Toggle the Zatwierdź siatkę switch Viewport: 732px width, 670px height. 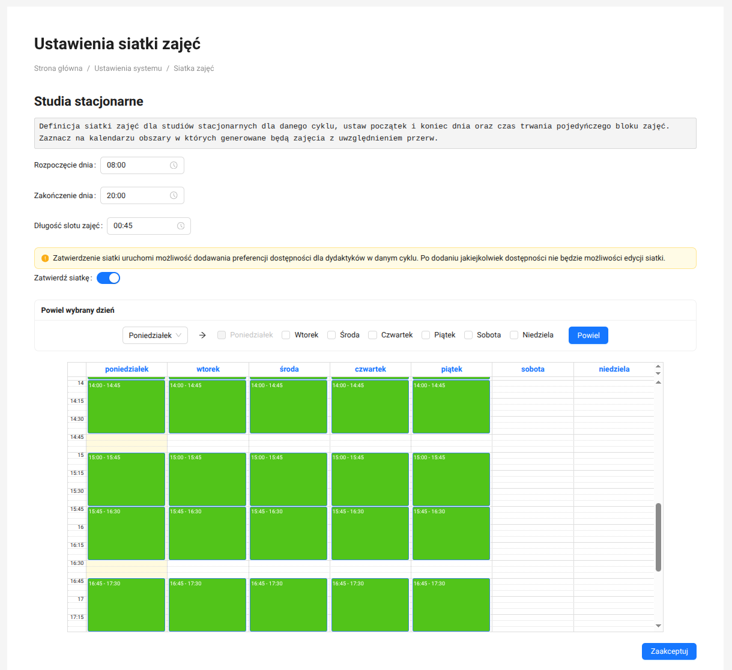point(108,278)
